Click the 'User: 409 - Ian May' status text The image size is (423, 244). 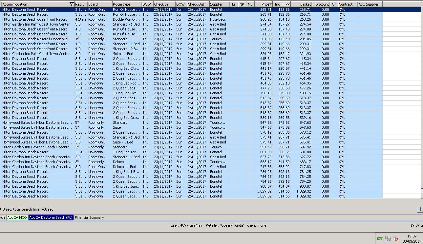pos(186,225)
